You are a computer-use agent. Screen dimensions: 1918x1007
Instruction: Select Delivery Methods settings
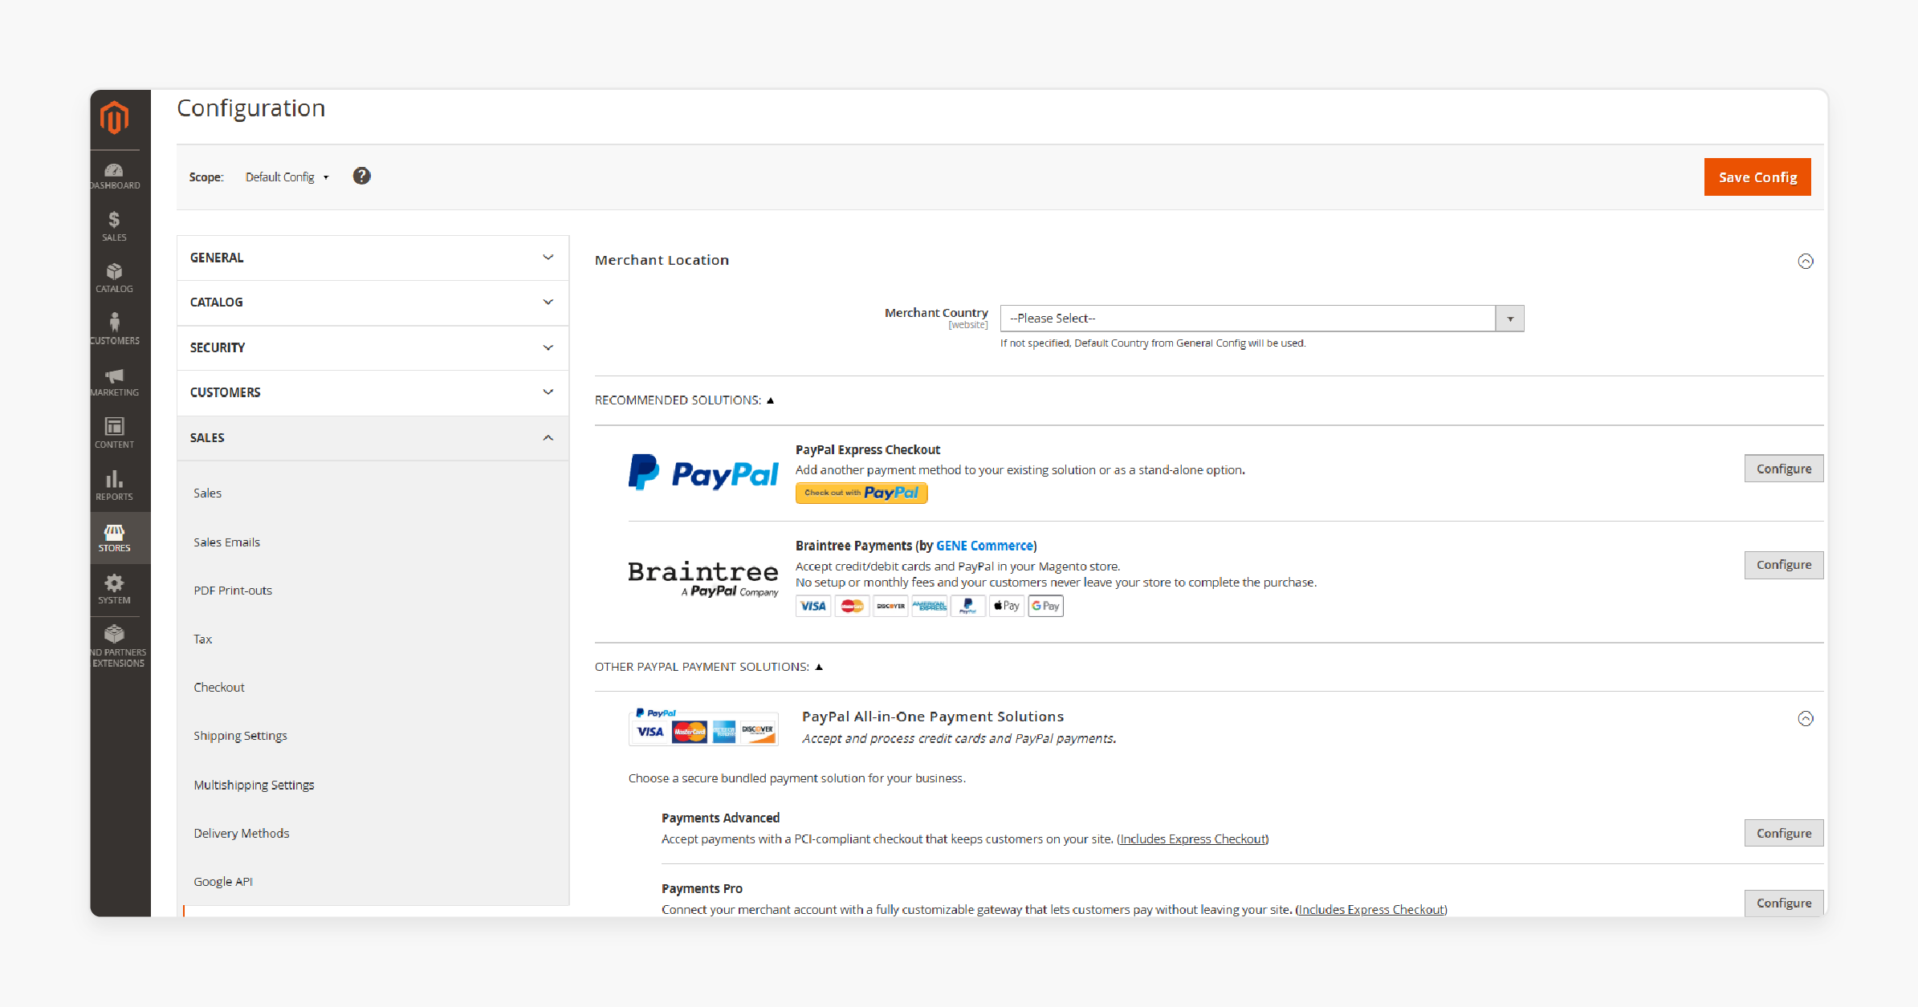click(x=241, y=834)
